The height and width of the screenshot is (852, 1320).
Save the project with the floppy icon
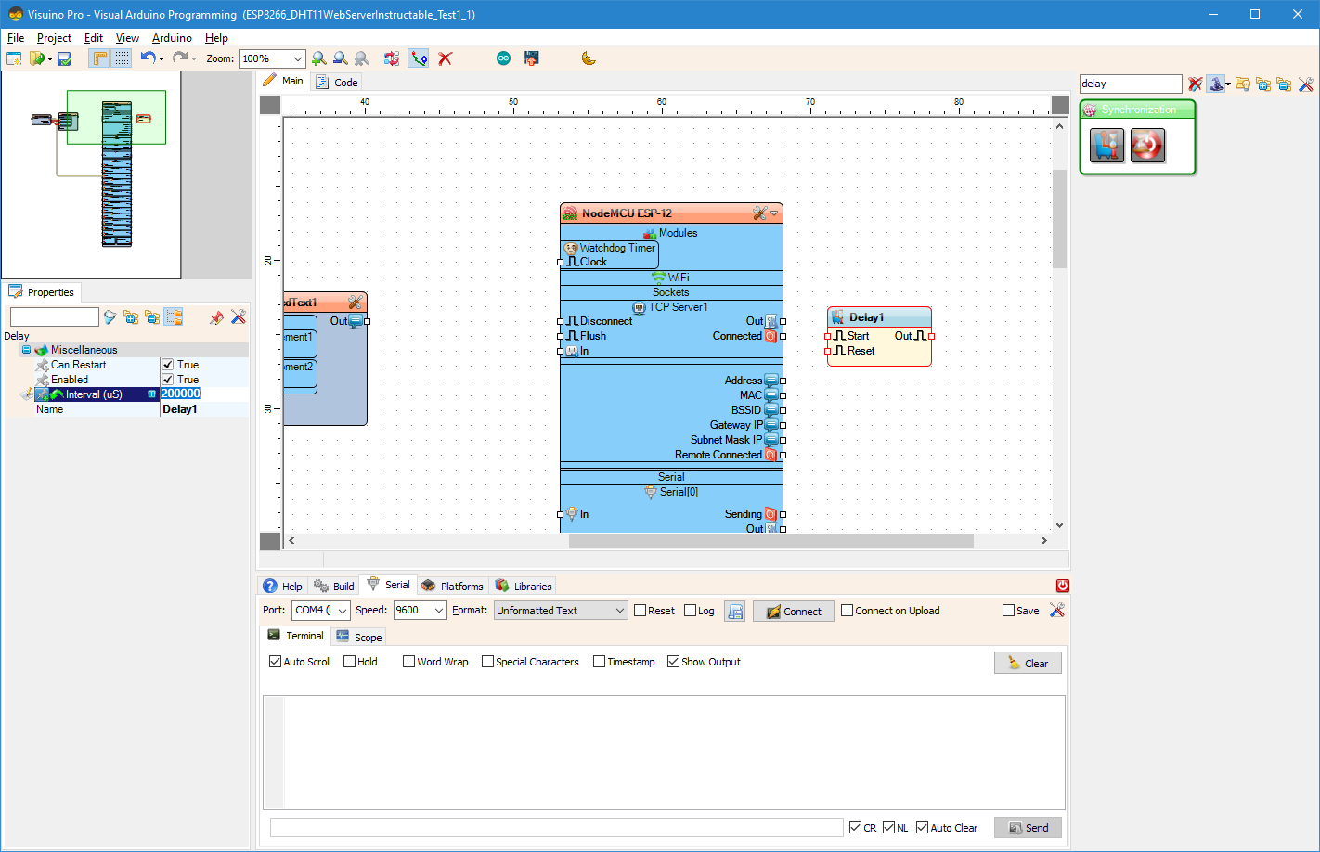[x=64, y=58]
